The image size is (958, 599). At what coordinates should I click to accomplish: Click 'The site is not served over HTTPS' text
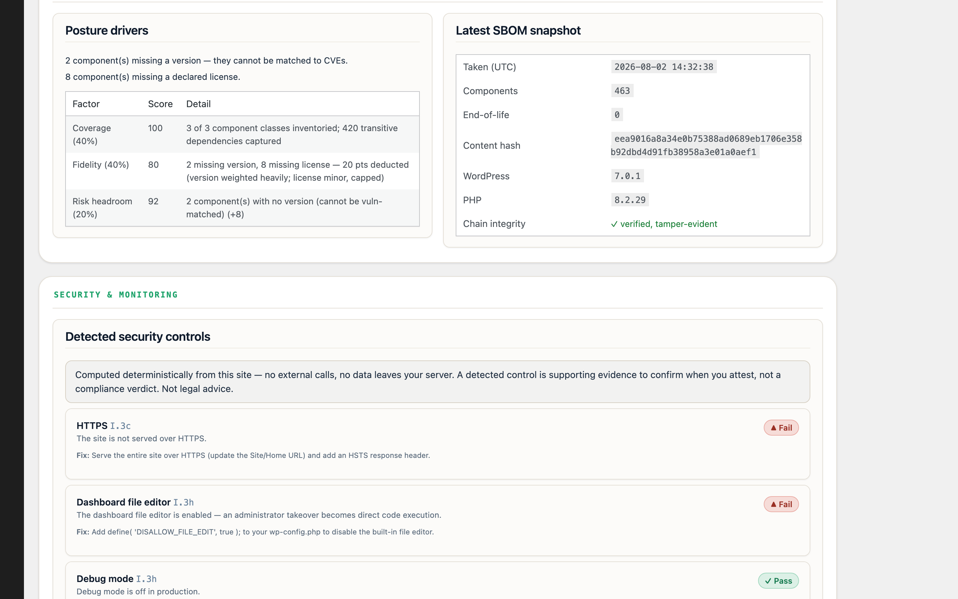point(141,439)
